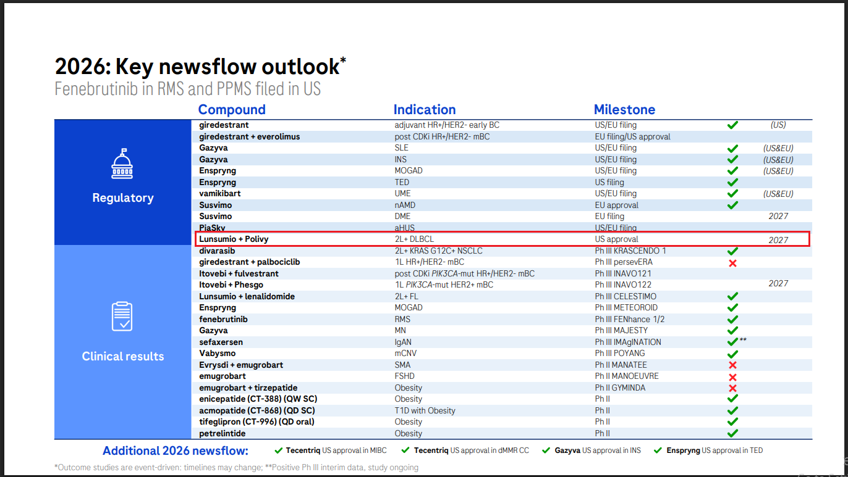The height and width of the screenshot is (477, 848).
Task: Click the check before Tecentriq dMMR CC approval
Action: tap(405, 450)
